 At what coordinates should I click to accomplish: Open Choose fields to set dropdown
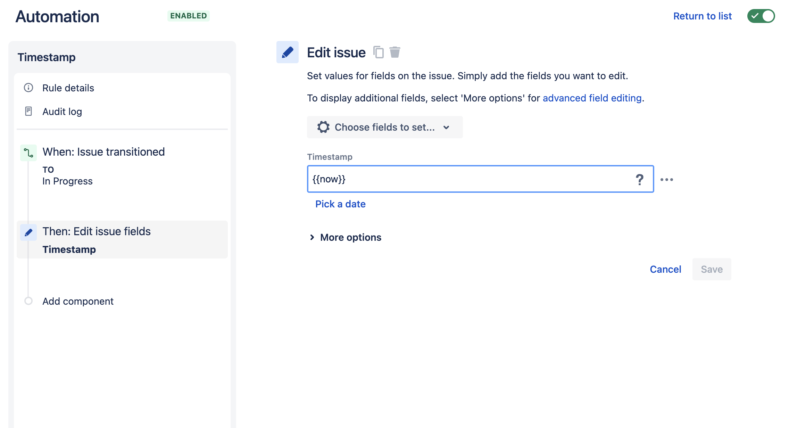[x=385, y=127]
